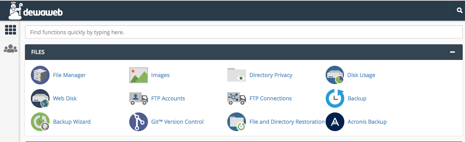Viewport: 465px width, 142px height.
Task: Open the user manager people icon
Action: pyautogui.click(x=11, y=49)
